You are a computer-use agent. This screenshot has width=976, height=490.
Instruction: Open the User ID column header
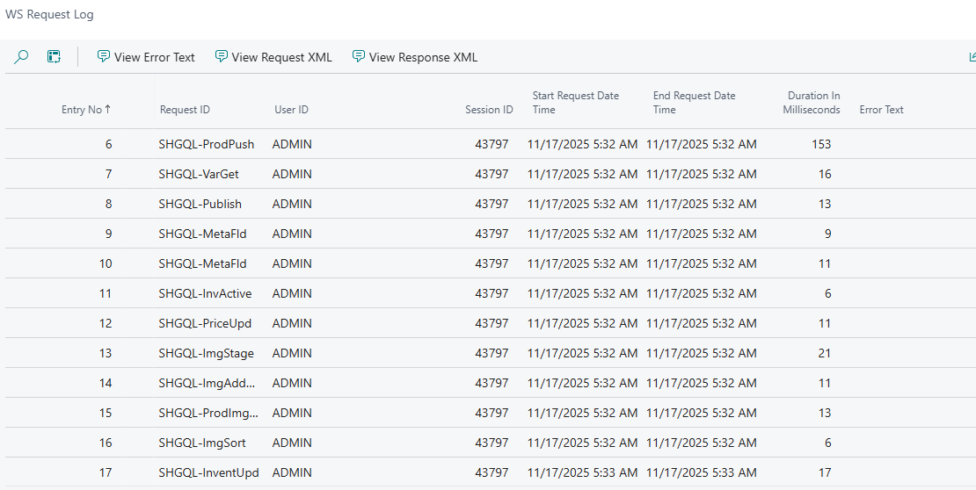point(291,110)
